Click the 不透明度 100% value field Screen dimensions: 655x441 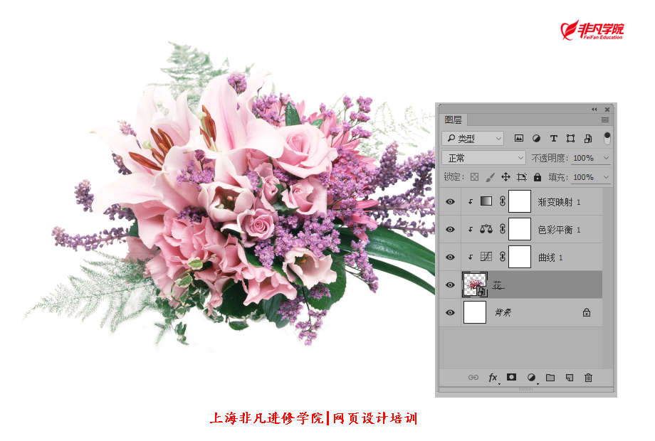click(x=584, y=158)
